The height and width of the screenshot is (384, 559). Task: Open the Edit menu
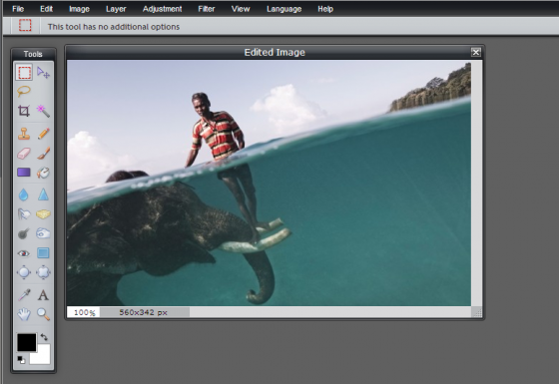click(x=46, y=9)
